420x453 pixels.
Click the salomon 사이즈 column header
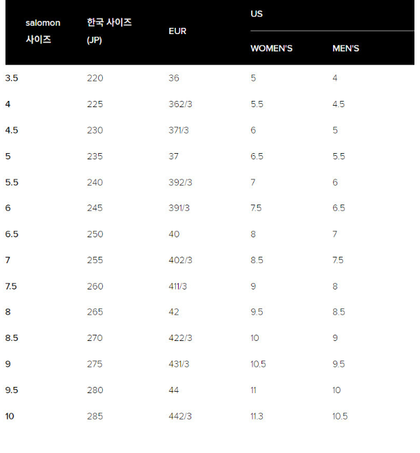pos(42,31)
